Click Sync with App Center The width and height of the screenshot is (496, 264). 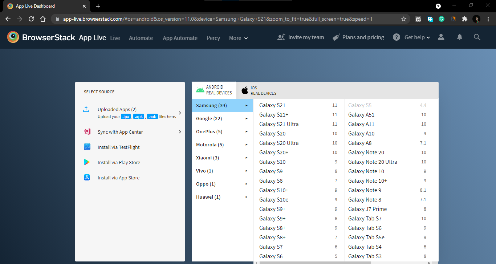(x=120, y=132)
